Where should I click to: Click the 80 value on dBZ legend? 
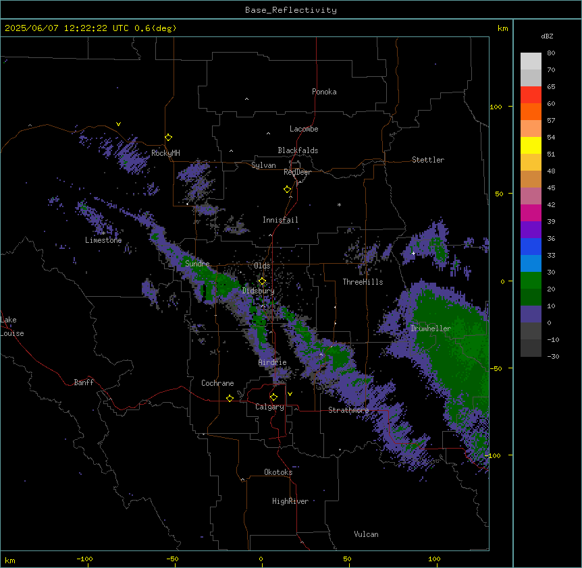(551, 53)
